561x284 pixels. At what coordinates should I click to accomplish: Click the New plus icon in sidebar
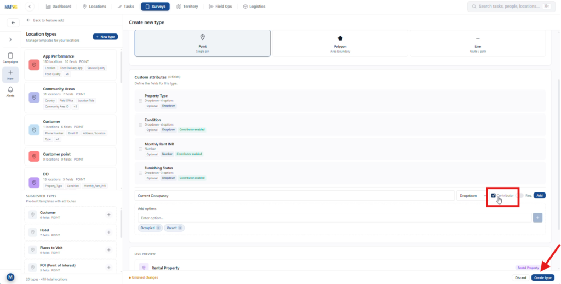point(10,75)
